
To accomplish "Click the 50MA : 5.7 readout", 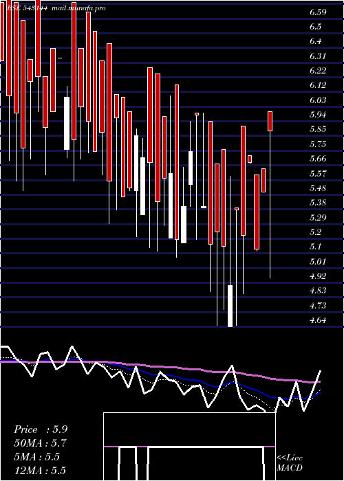I will pos(40,443).
